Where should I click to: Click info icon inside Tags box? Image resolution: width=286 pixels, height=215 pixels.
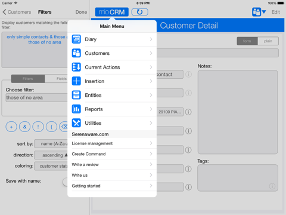(x=272, y=186)
